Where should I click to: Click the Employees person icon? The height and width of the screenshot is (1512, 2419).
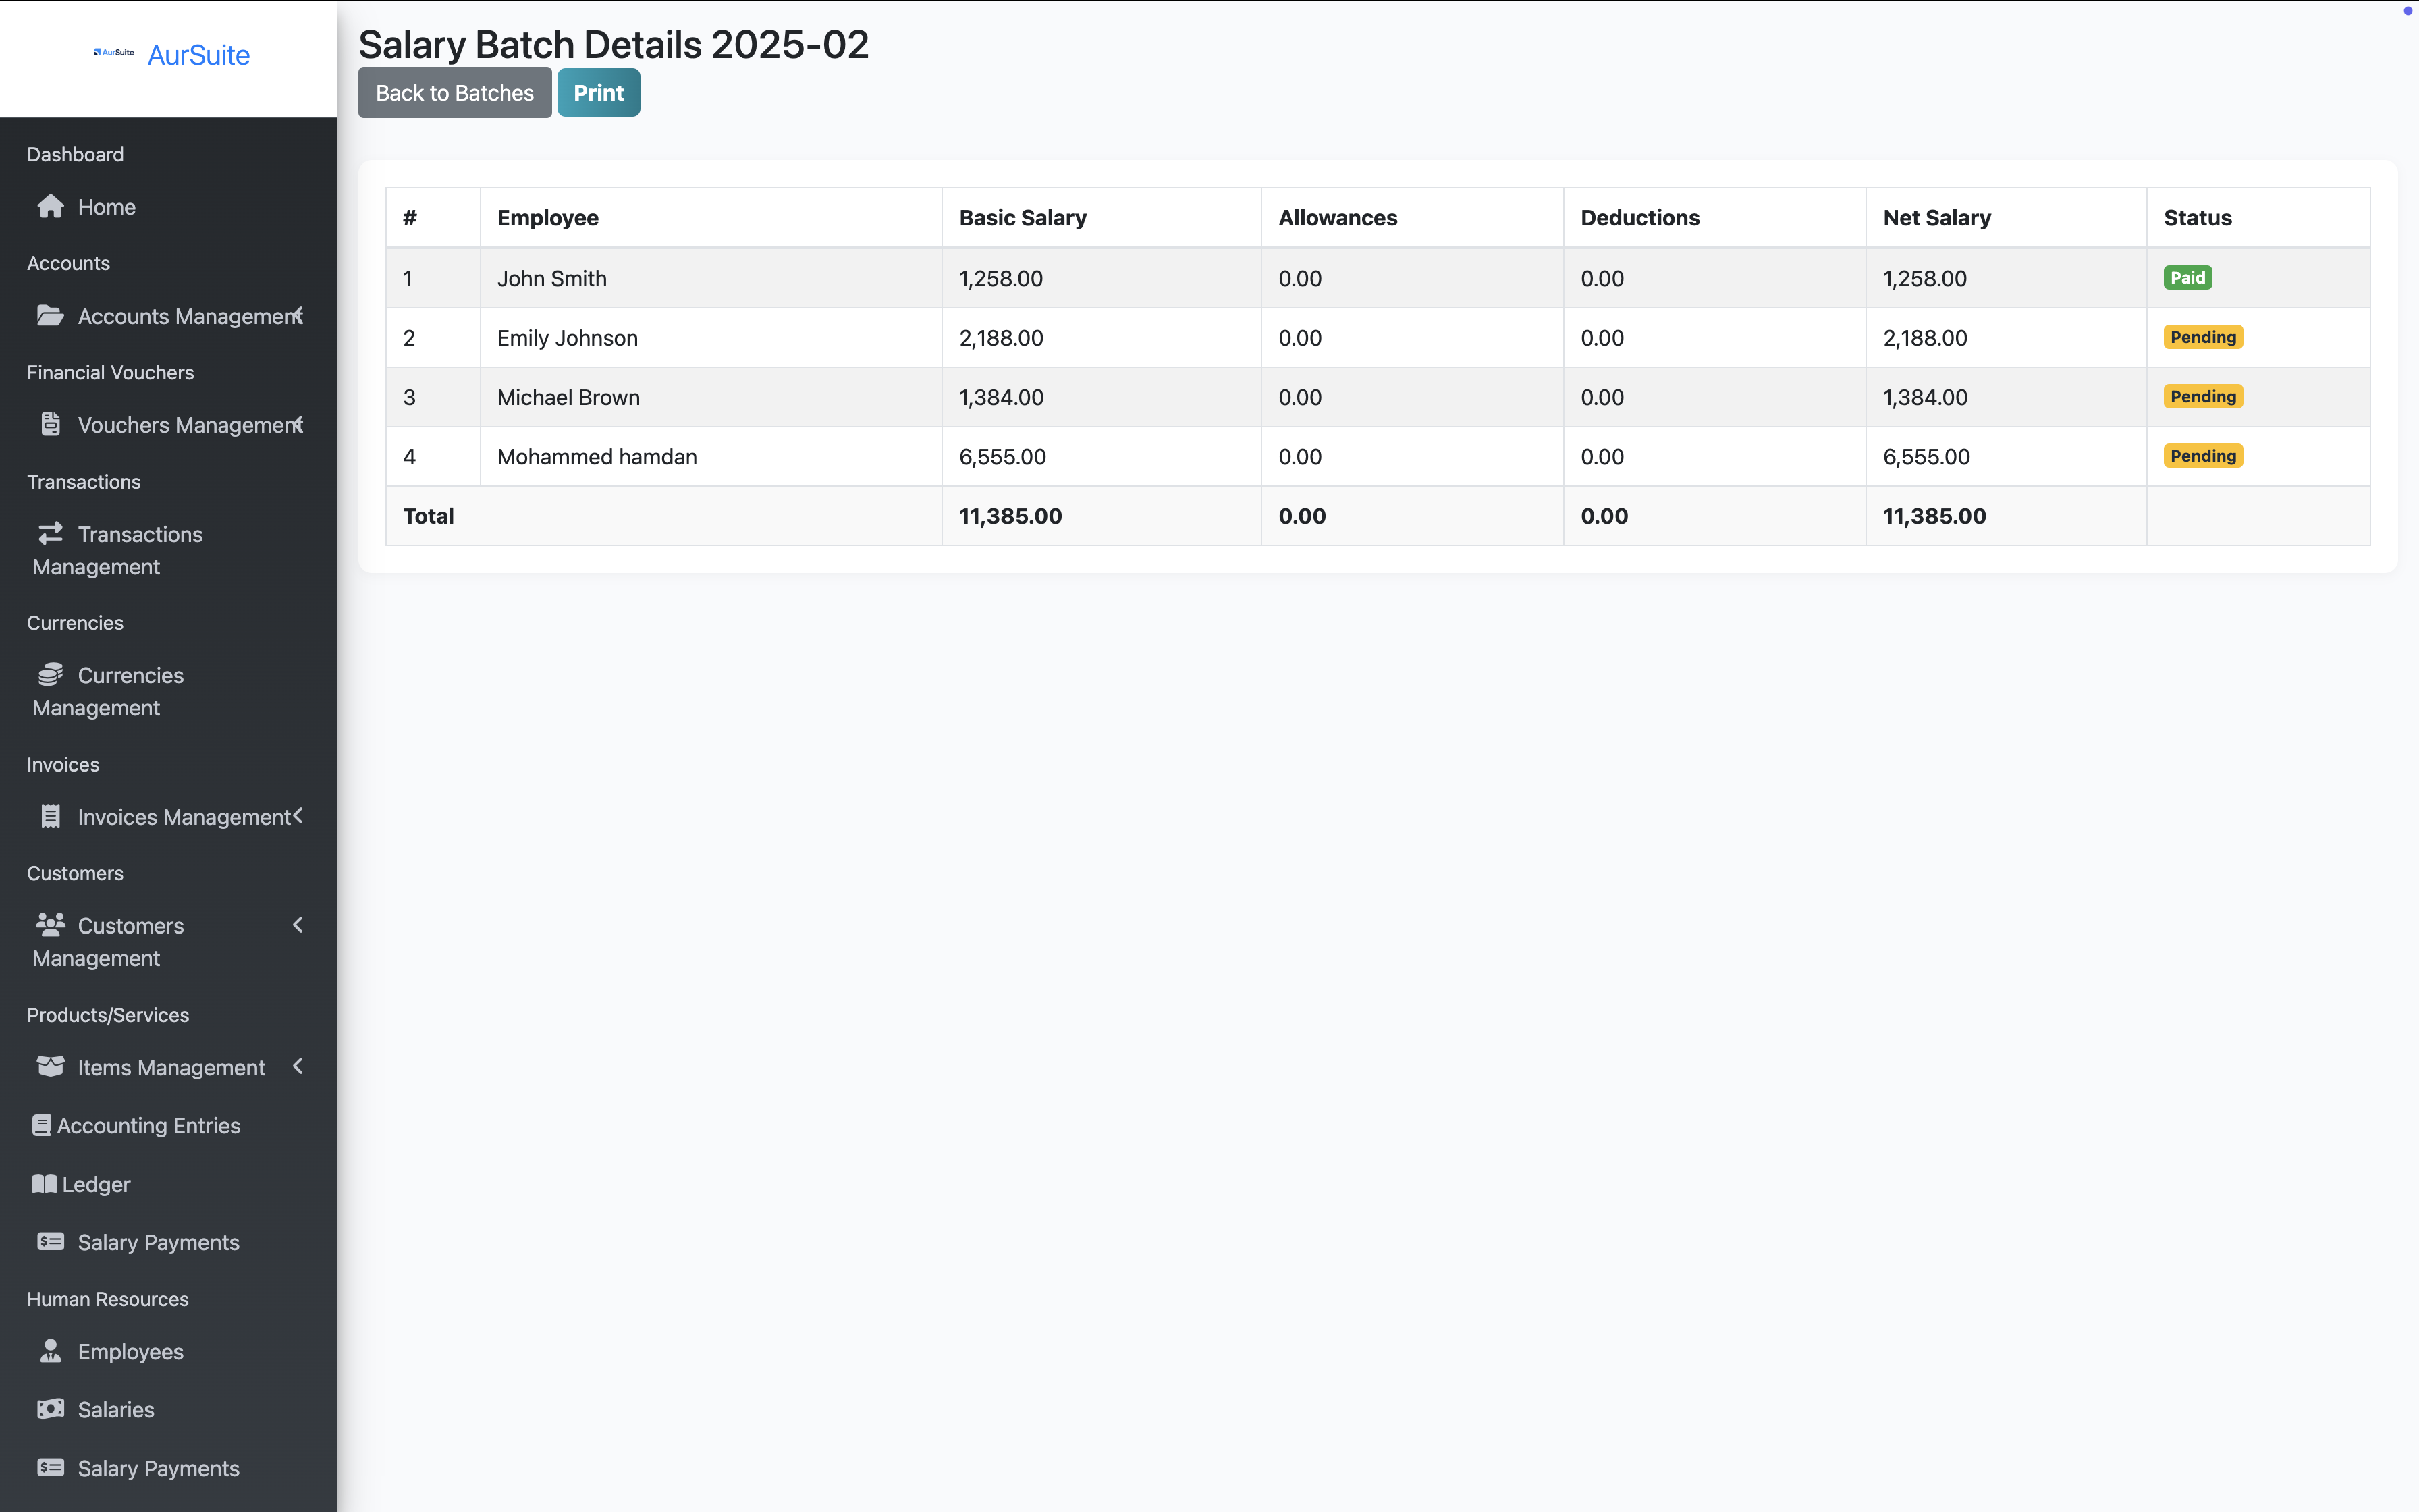click(x=50, y=1351)
